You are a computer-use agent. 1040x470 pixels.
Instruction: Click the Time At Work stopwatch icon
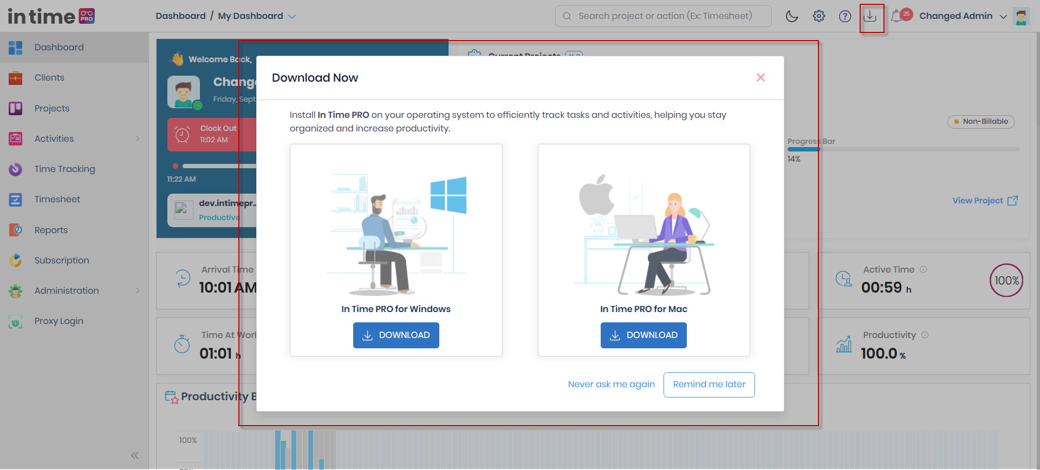point(182,344)
